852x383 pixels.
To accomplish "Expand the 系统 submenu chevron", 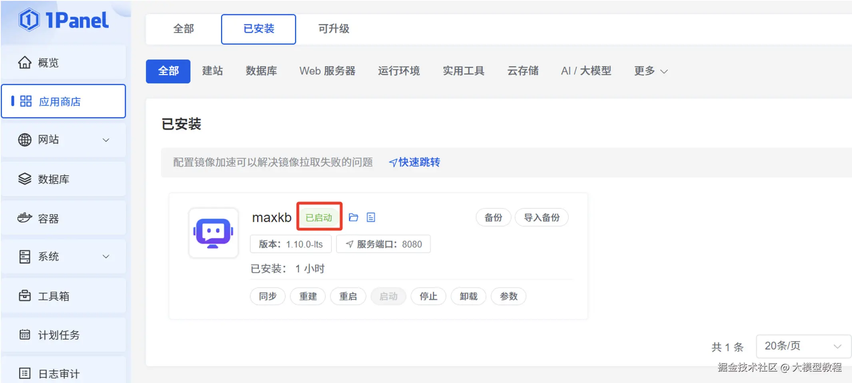I will point(106,257).
